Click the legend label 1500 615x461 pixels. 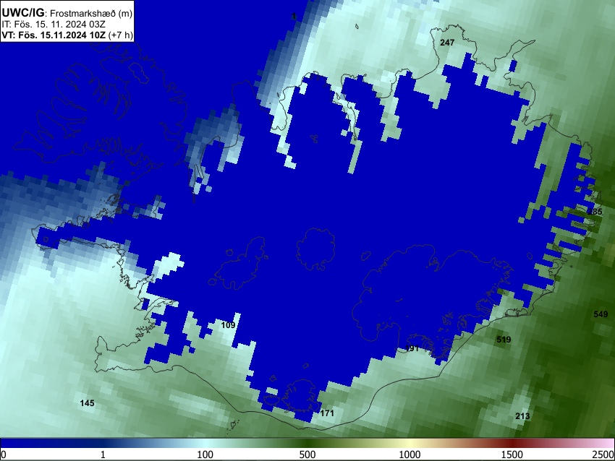(x=512, y=454)
